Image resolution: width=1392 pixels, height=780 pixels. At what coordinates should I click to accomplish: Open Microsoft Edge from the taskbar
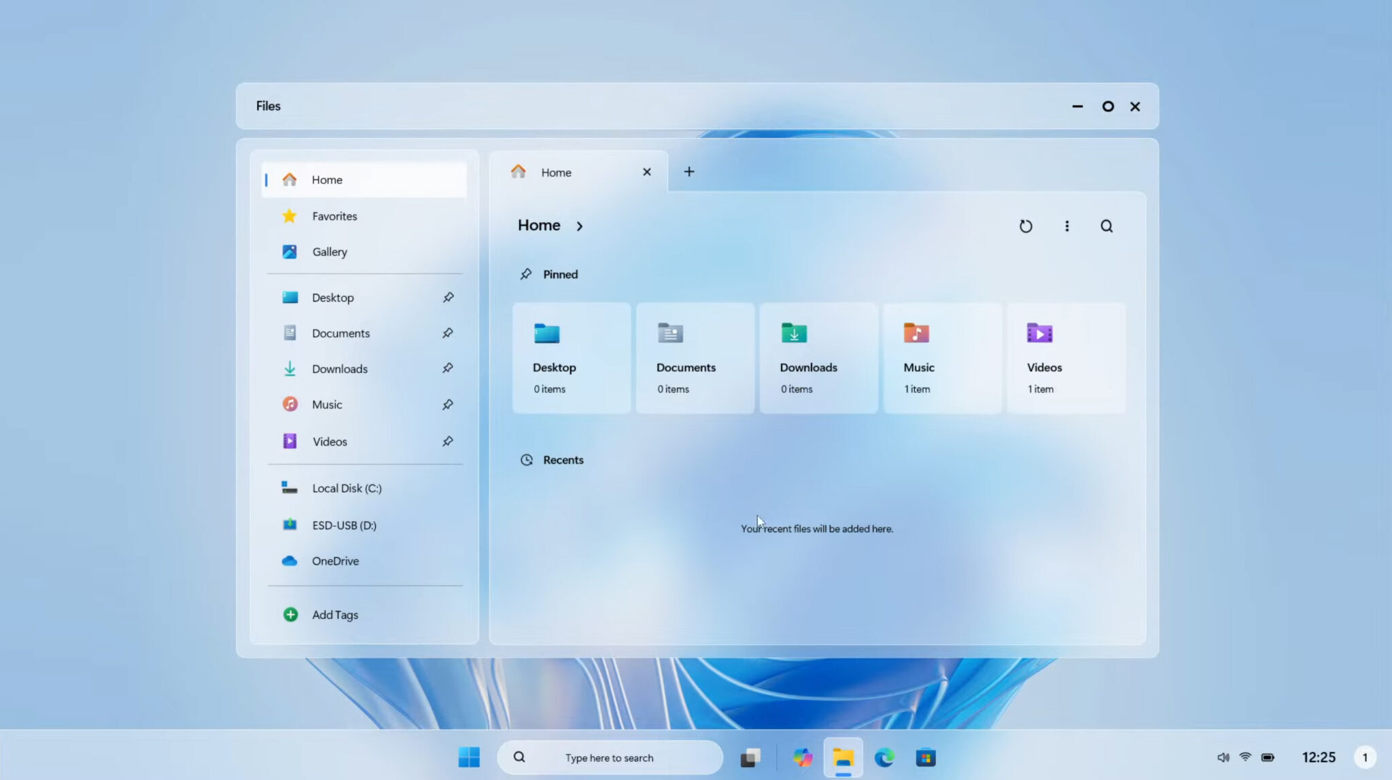(x=884, y=758)
